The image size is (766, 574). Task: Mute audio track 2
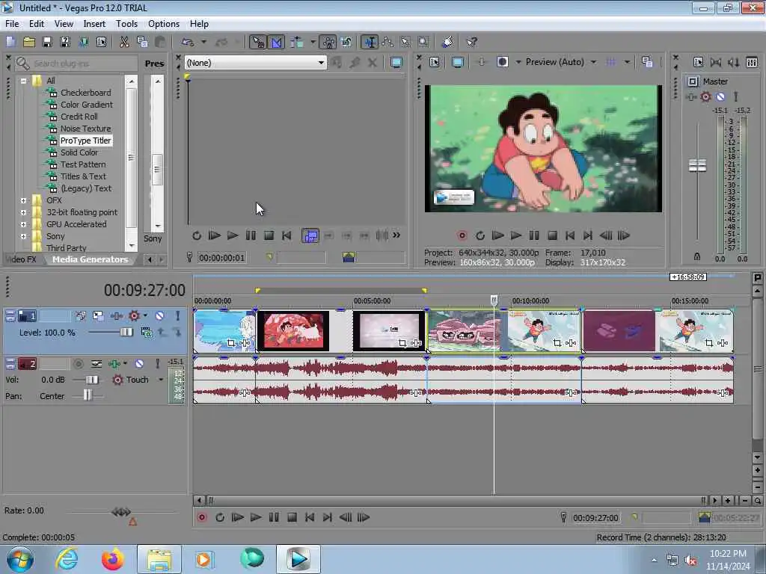pos(139,364)
